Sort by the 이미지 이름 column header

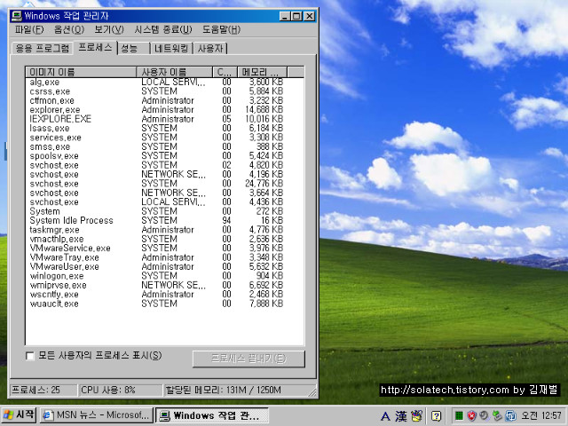click(x=81, y=72)
